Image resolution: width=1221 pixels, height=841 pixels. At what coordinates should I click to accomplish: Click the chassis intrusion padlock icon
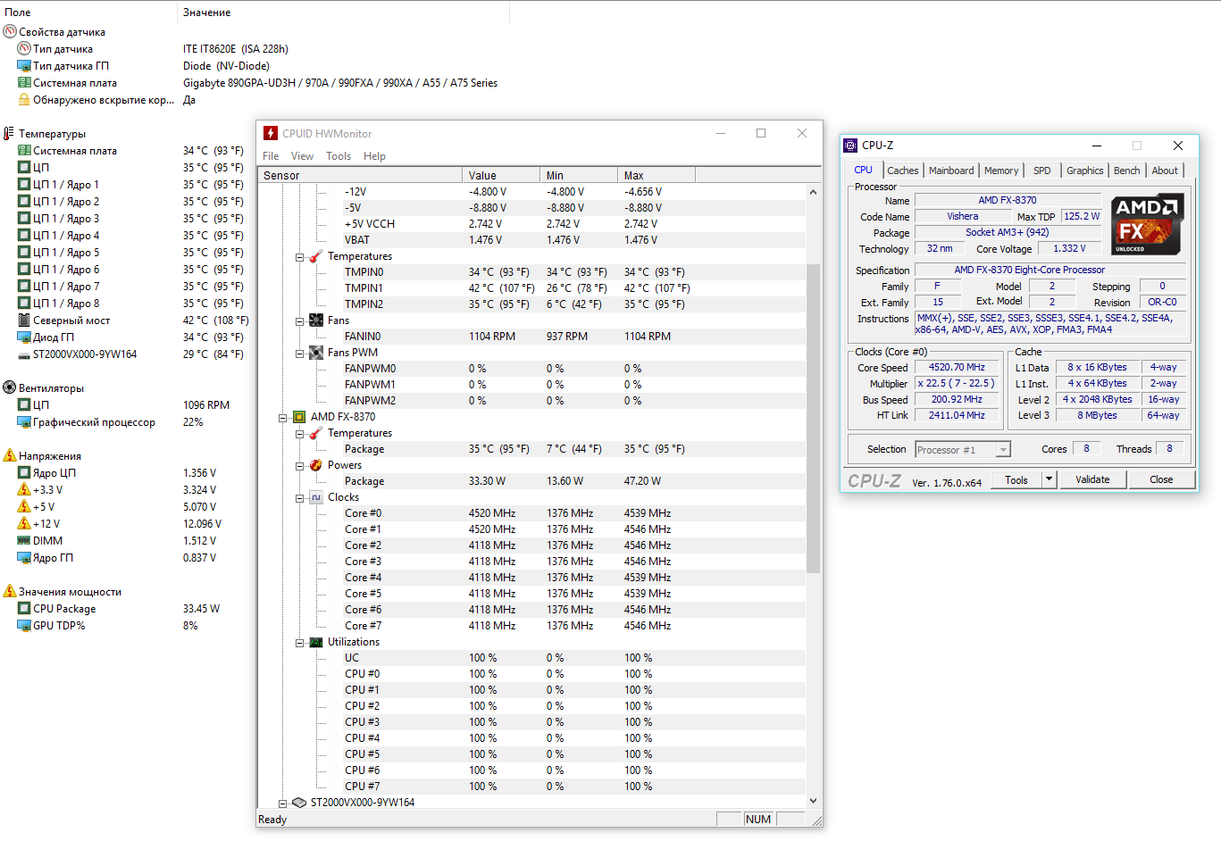coord(24,99)
